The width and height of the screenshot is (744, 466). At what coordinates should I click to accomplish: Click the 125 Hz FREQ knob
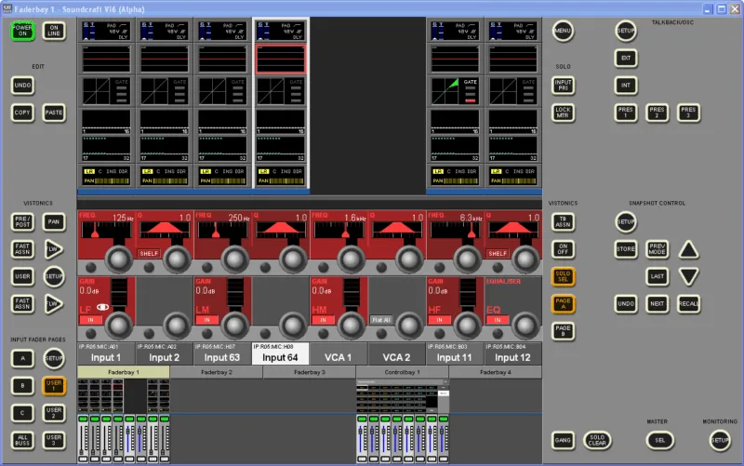[x=118, y=260]
